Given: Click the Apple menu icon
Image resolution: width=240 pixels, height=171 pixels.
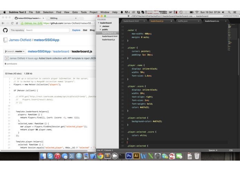Looking at the screenshot, I should [x=4, y=12].
